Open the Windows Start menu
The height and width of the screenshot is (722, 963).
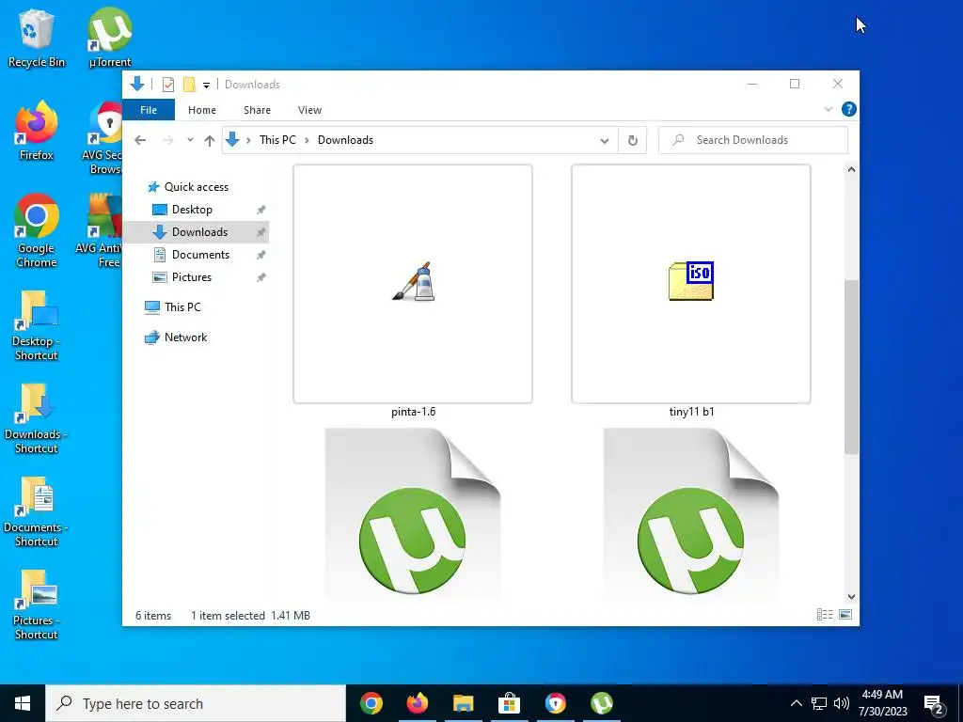click(23, 703)
